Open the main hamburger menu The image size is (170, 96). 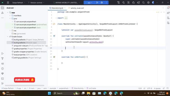8,2
